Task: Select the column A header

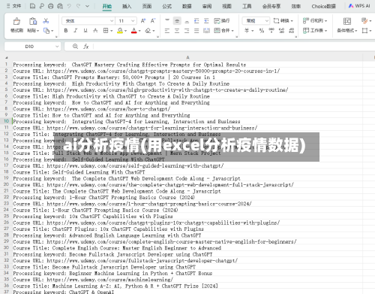Action: click(187, 57)
